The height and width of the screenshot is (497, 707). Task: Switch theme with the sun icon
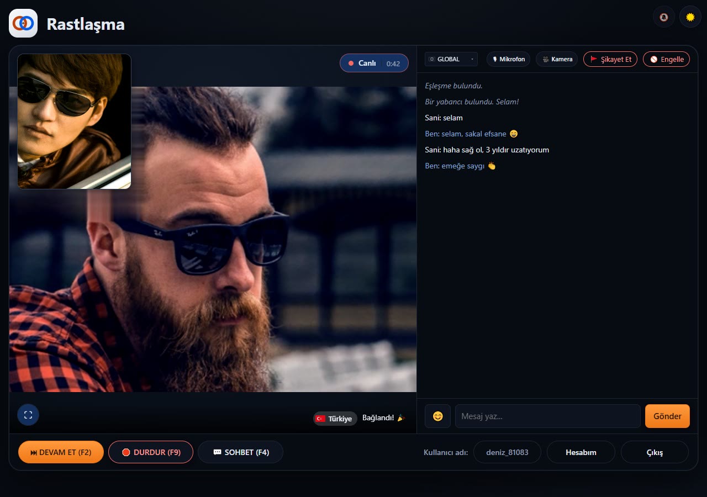[x=690, y=17]
